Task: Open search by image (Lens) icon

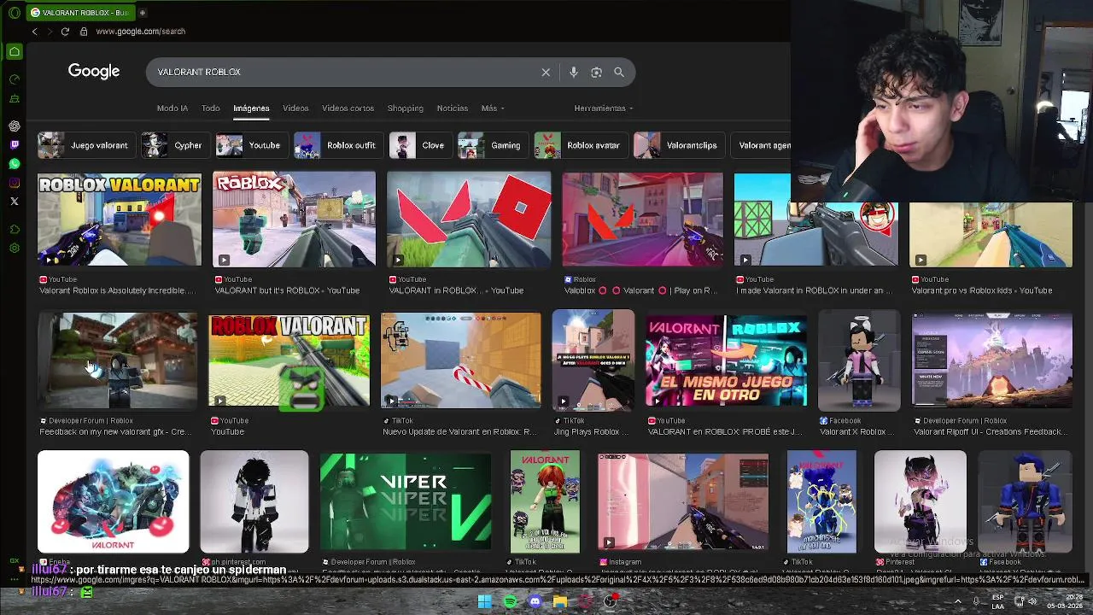Action: 597,73
